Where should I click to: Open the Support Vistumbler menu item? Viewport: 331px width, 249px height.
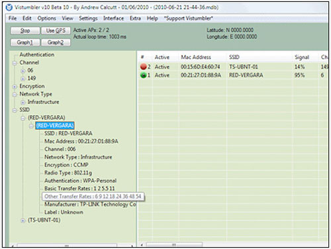tap(188, 19)
